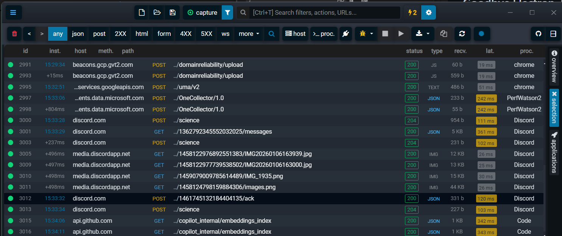Toggle the filter funnel next to capture
Image resolution: width=562 pixels, height=236 pixels.
[227, 12]
